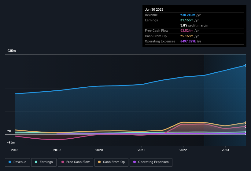The height and width of the screenshot is (171, 251).
Task: Click the €0 y-axis label
Action: click(9, 131)
